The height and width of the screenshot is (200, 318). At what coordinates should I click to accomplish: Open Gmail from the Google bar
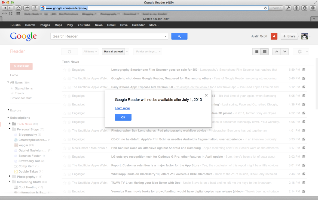pos(111,25)
